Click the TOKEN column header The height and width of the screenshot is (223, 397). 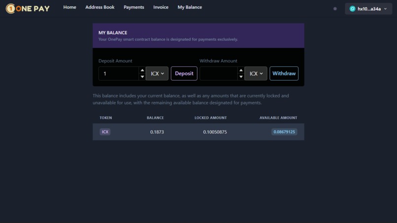(105, 118)
